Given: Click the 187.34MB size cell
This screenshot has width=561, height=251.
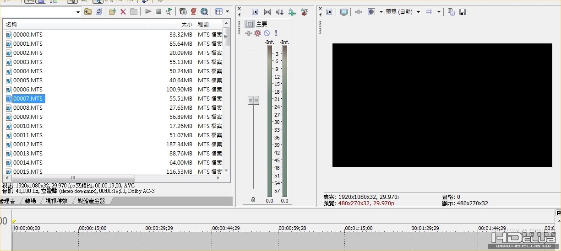Looking at the screenshot, I should tap(179, 144).
